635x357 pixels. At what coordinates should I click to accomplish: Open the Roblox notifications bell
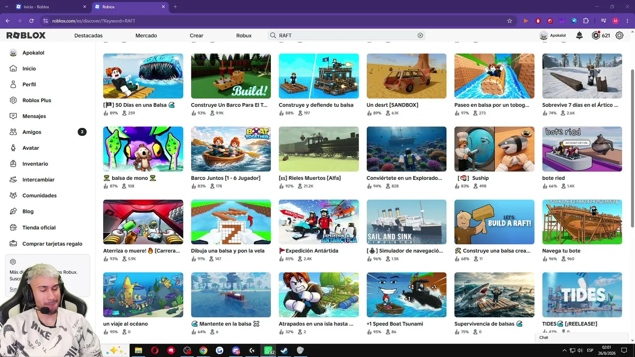pyautogui.click(x=579, y=36)
